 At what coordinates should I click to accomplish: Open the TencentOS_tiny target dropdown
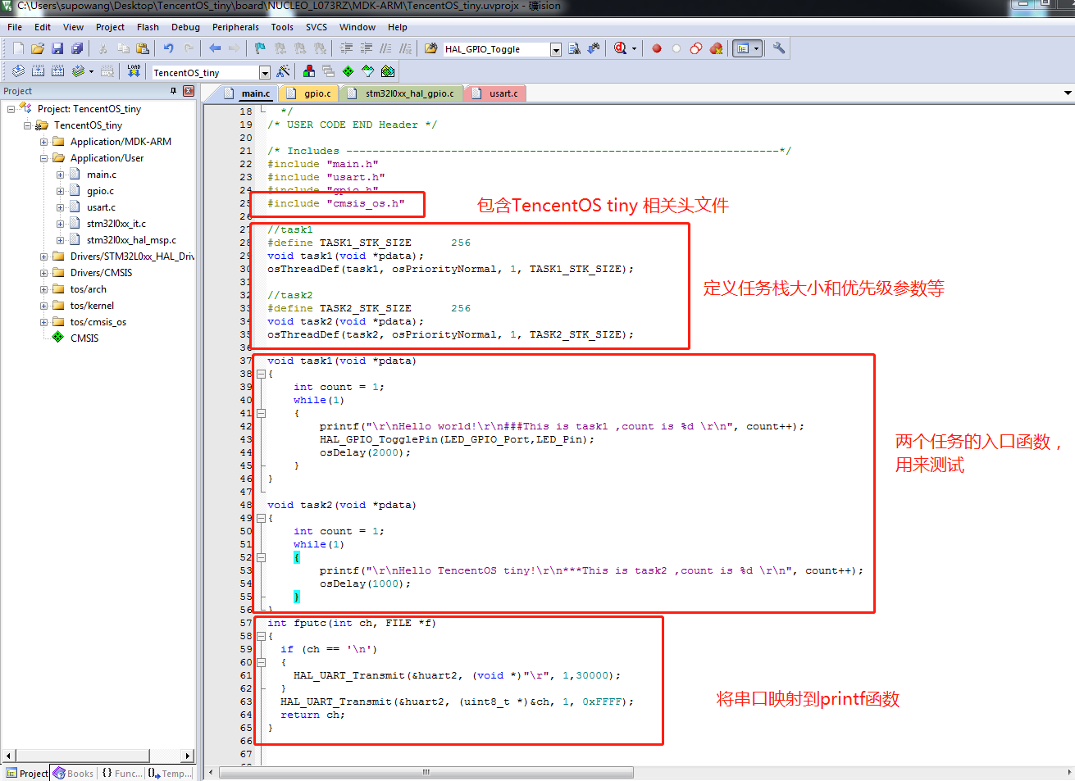click(x=264, y=73)
